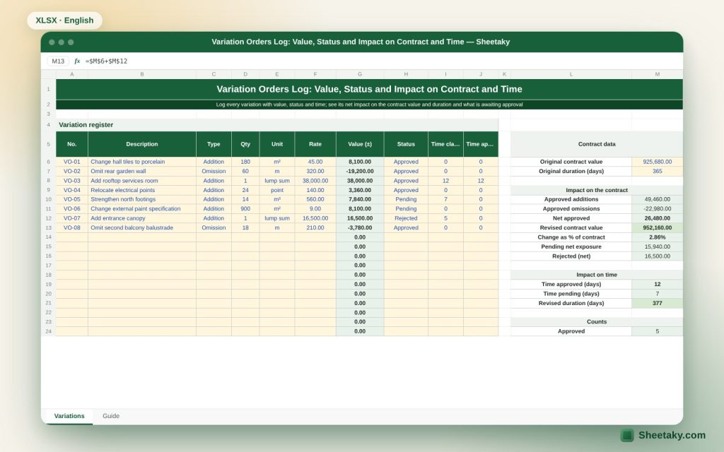Select the Pending status cell for VO-05
The image size is (724, 452).
pyautogui.click(x=406, y=199)
